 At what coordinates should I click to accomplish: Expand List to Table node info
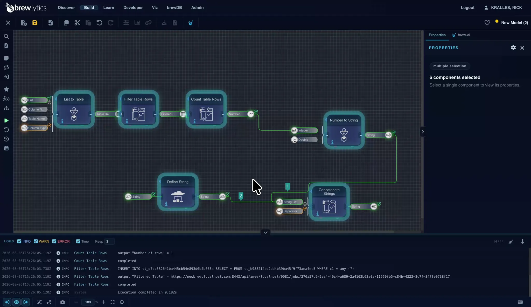[x=62, y=121]
